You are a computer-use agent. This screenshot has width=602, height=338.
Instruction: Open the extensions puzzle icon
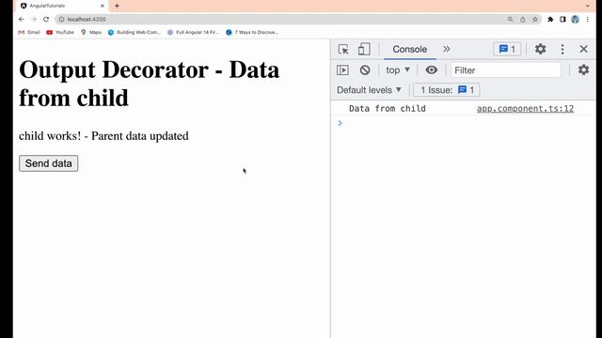550,19
